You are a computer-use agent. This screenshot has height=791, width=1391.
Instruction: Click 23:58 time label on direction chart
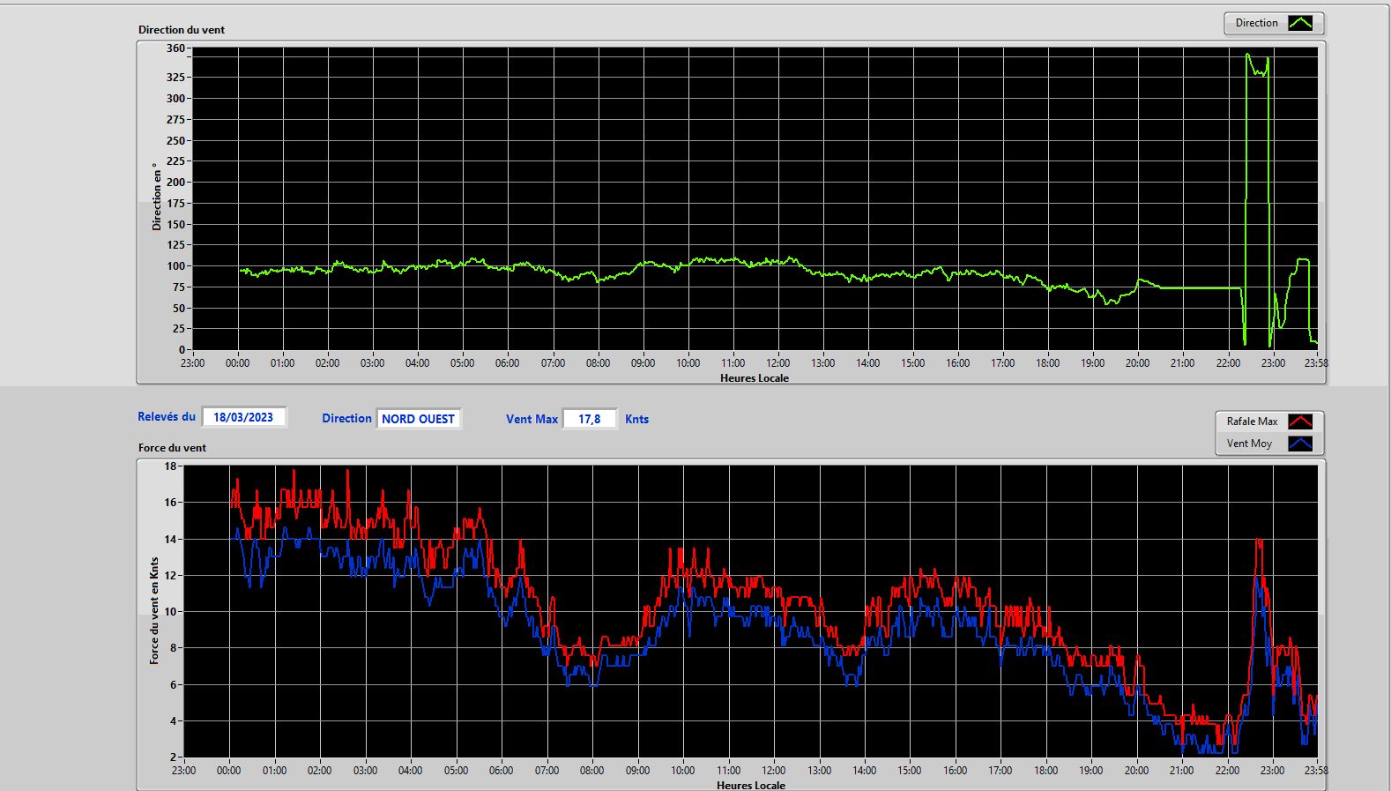click(x=1316, y=363)
